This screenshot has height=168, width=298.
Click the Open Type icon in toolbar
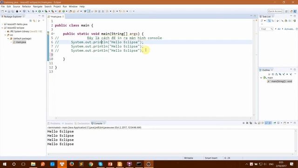coord(70,11)
